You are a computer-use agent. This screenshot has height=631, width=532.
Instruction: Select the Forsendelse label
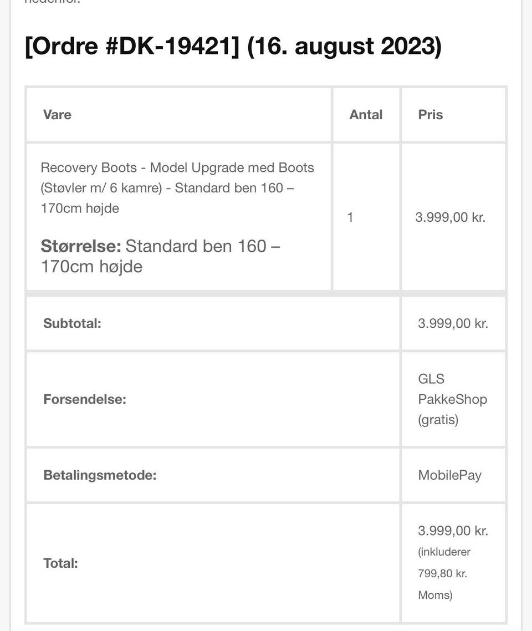84,399
